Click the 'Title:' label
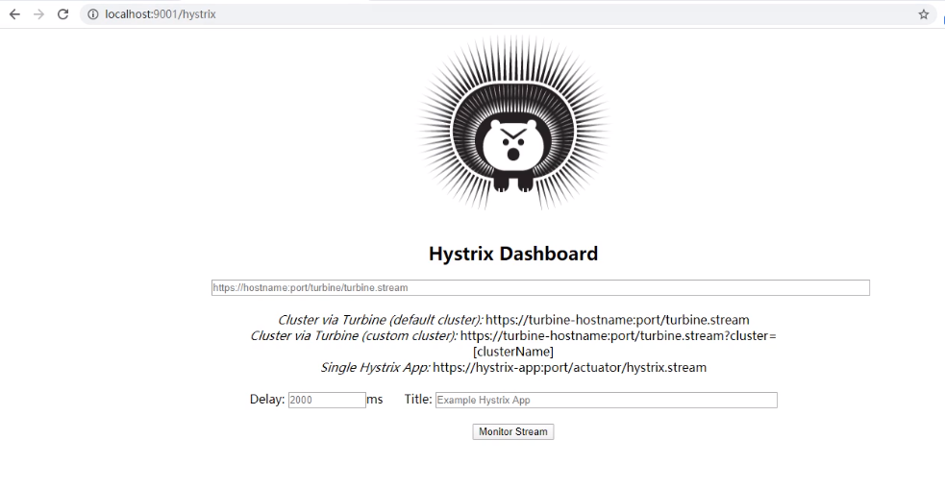Viewport: 945px width, 489px height. click(x=418, y=400)
